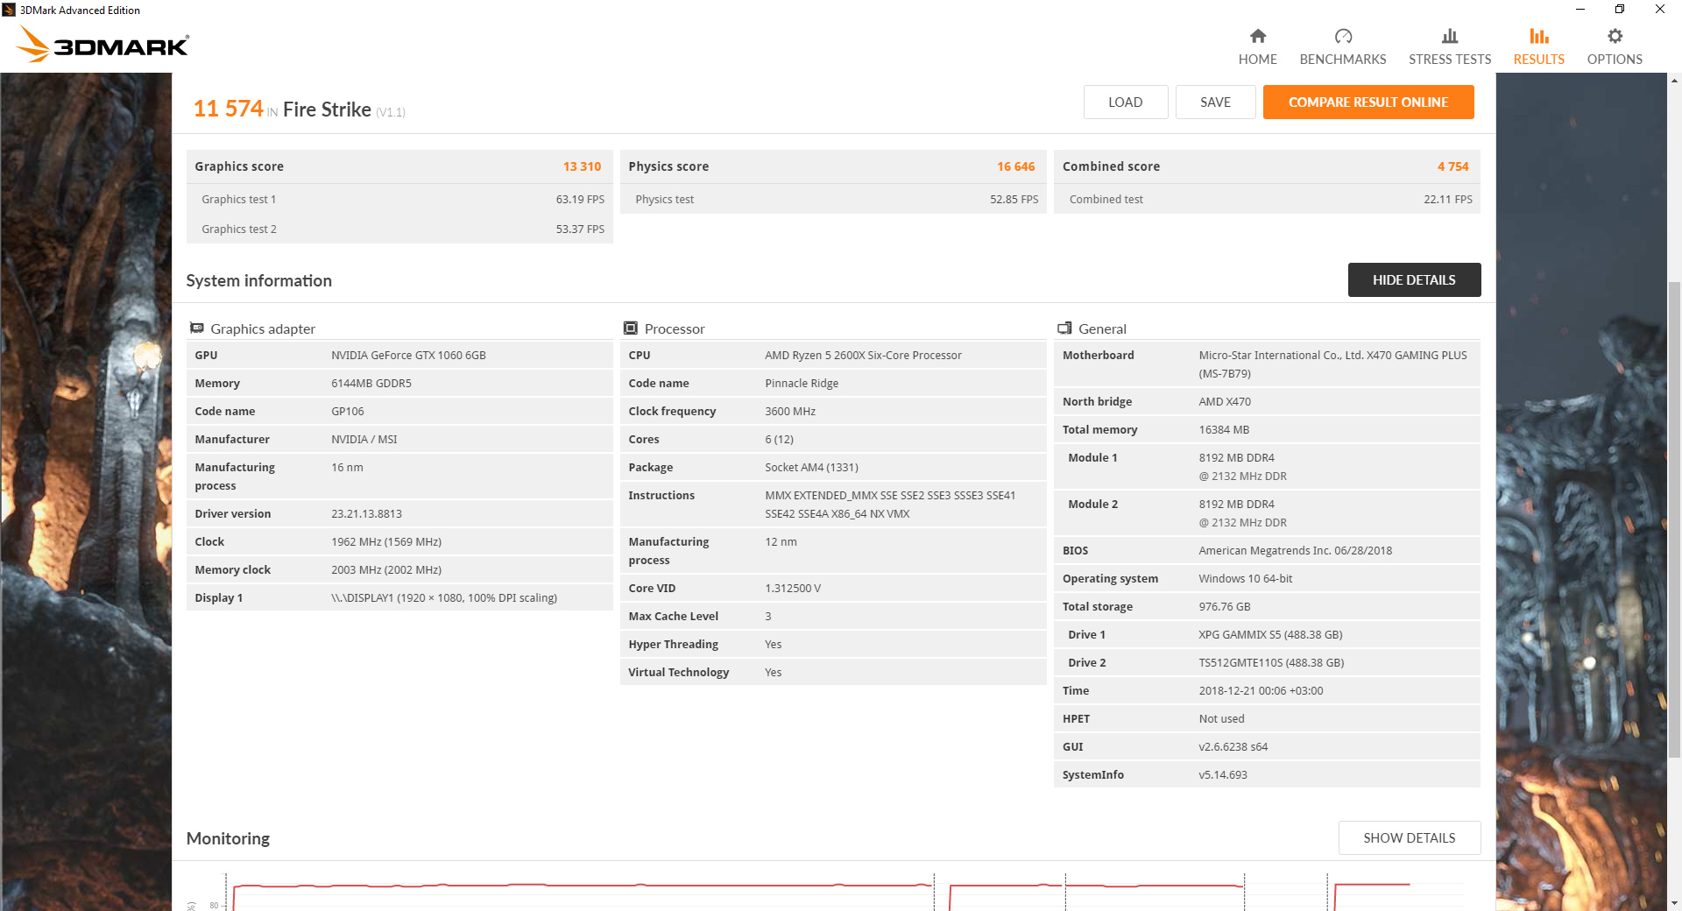1682x911 pixels.
Task: Click the monitoring graph line
Action: tap(578, 886)
